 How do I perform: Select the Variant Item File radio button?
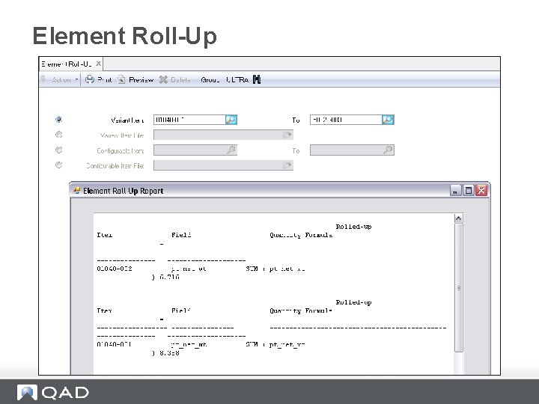[x=59, y=135]
